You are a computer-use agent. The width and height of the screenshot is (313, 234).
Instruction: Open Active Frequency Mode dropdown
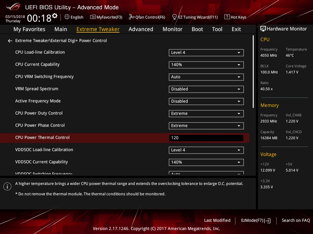pyautogui.click(x=206, y=101)
